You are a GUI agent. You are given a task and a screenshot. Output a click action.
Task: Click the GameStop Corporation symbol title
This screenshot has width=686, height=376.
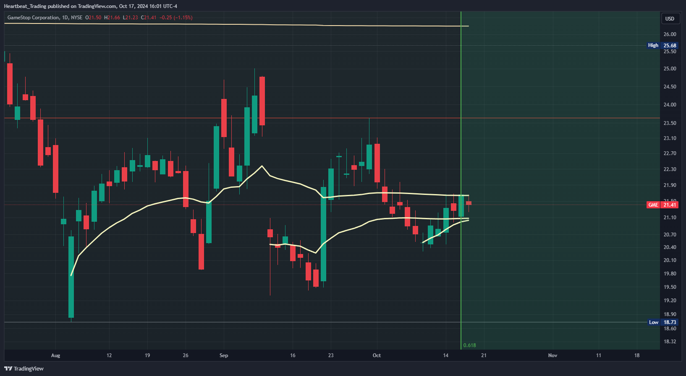[x=33, y=18]
